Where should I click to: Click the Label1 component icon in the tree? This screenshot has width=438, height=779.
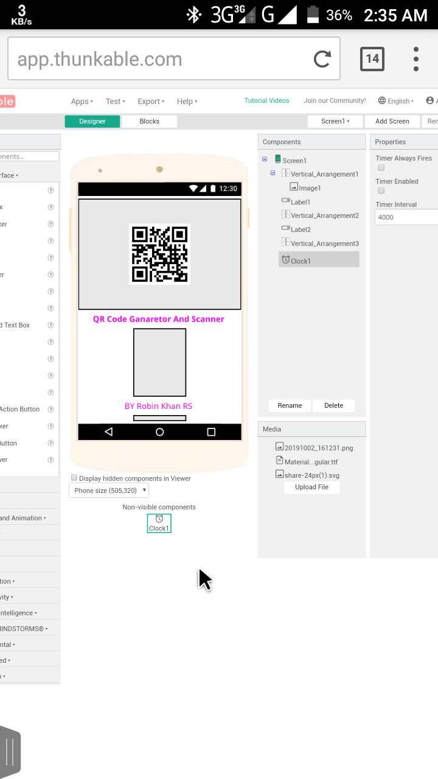coord(286,201)
